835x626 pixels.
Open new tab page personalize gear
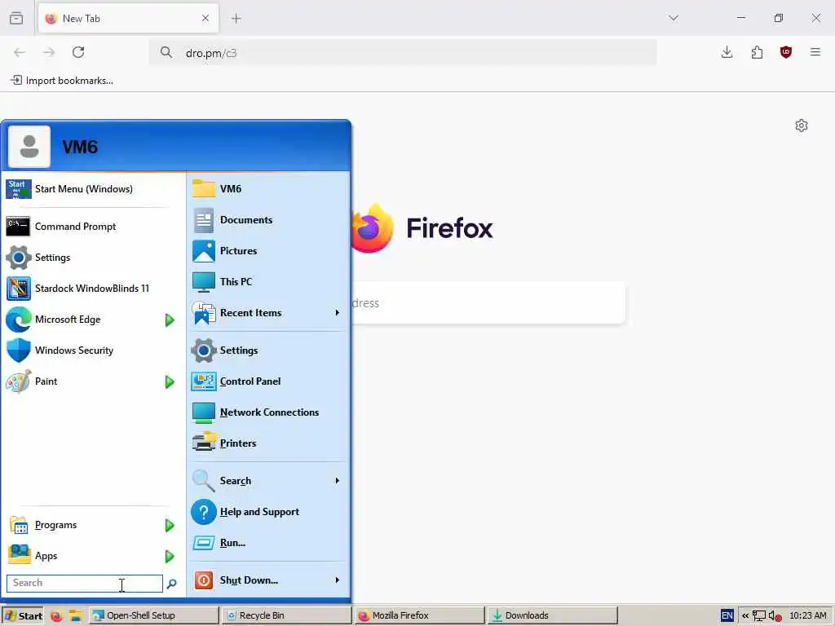click(802, 126)
